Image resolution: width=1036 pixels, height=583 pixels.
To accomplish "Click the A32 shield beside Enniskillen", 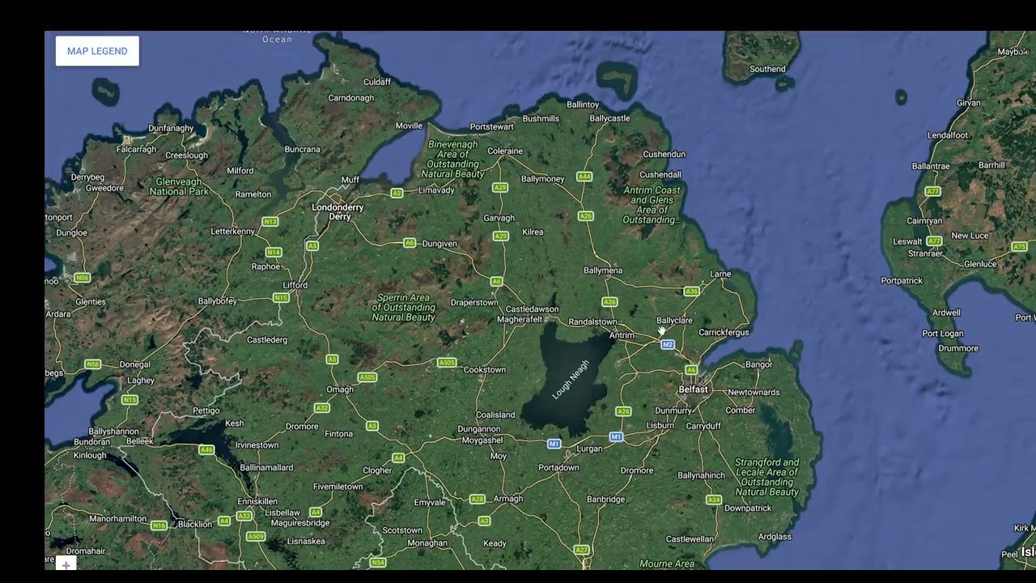I will pyautogui.click(x=244, y=516).
